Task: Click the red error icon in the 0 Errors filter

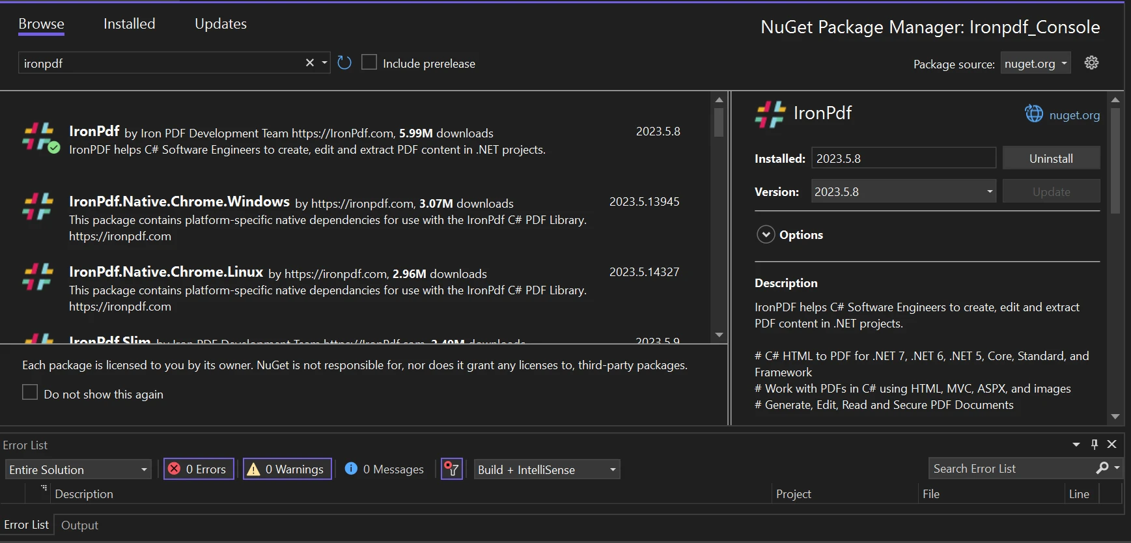Action: [175, 469]
